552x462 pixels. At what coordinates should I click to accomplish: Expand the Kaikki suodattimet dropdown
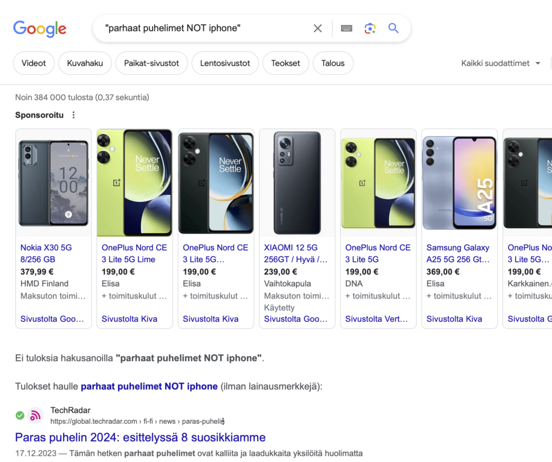pos(501,63)
